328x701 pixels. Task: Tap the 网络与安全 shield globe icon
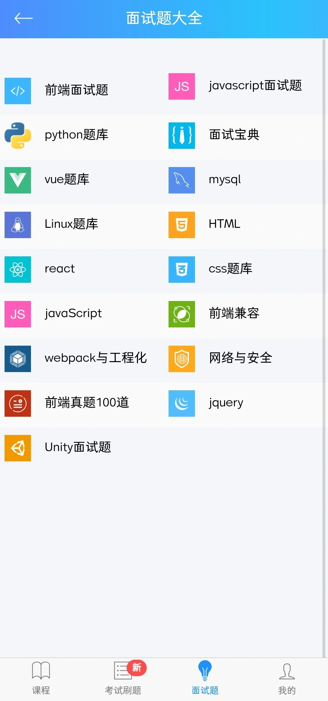click(182, 359)
